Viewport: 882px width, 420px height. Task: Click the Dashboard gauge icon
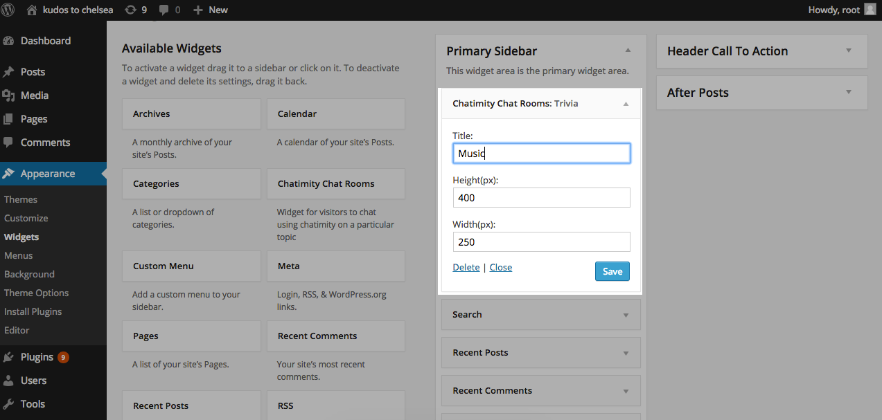point(8,41)
